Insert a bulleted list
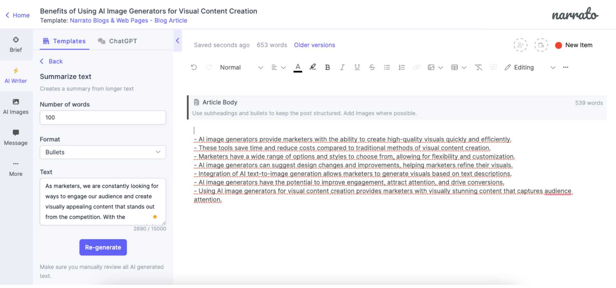Image resolution: width=616 pixels, height=288 pixels. (x=387, y=67)
